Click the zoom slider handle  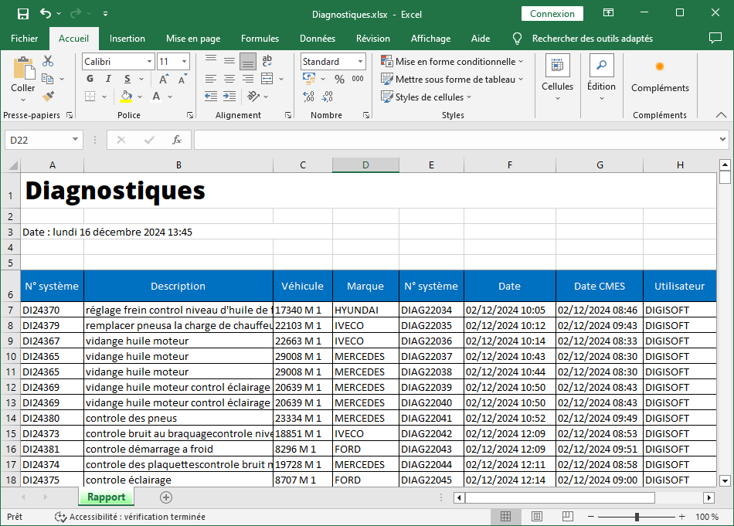(x=637, y=517)
